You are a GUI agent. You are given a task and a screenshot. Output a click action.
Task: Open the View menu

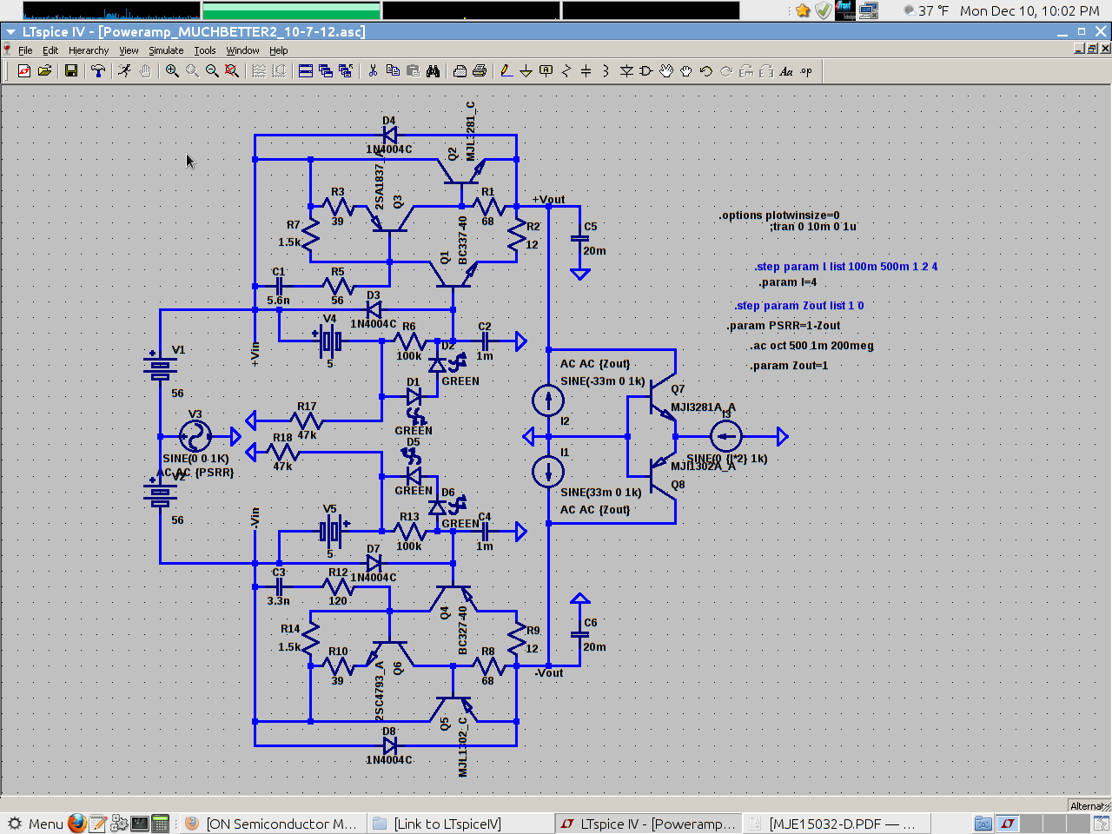129,50
